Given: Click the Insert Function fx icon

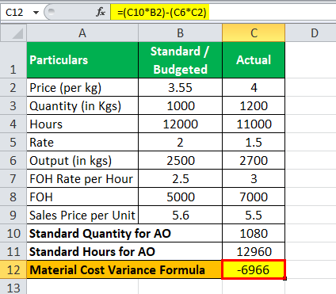Looking at the screenshot, I should [101, 12].
